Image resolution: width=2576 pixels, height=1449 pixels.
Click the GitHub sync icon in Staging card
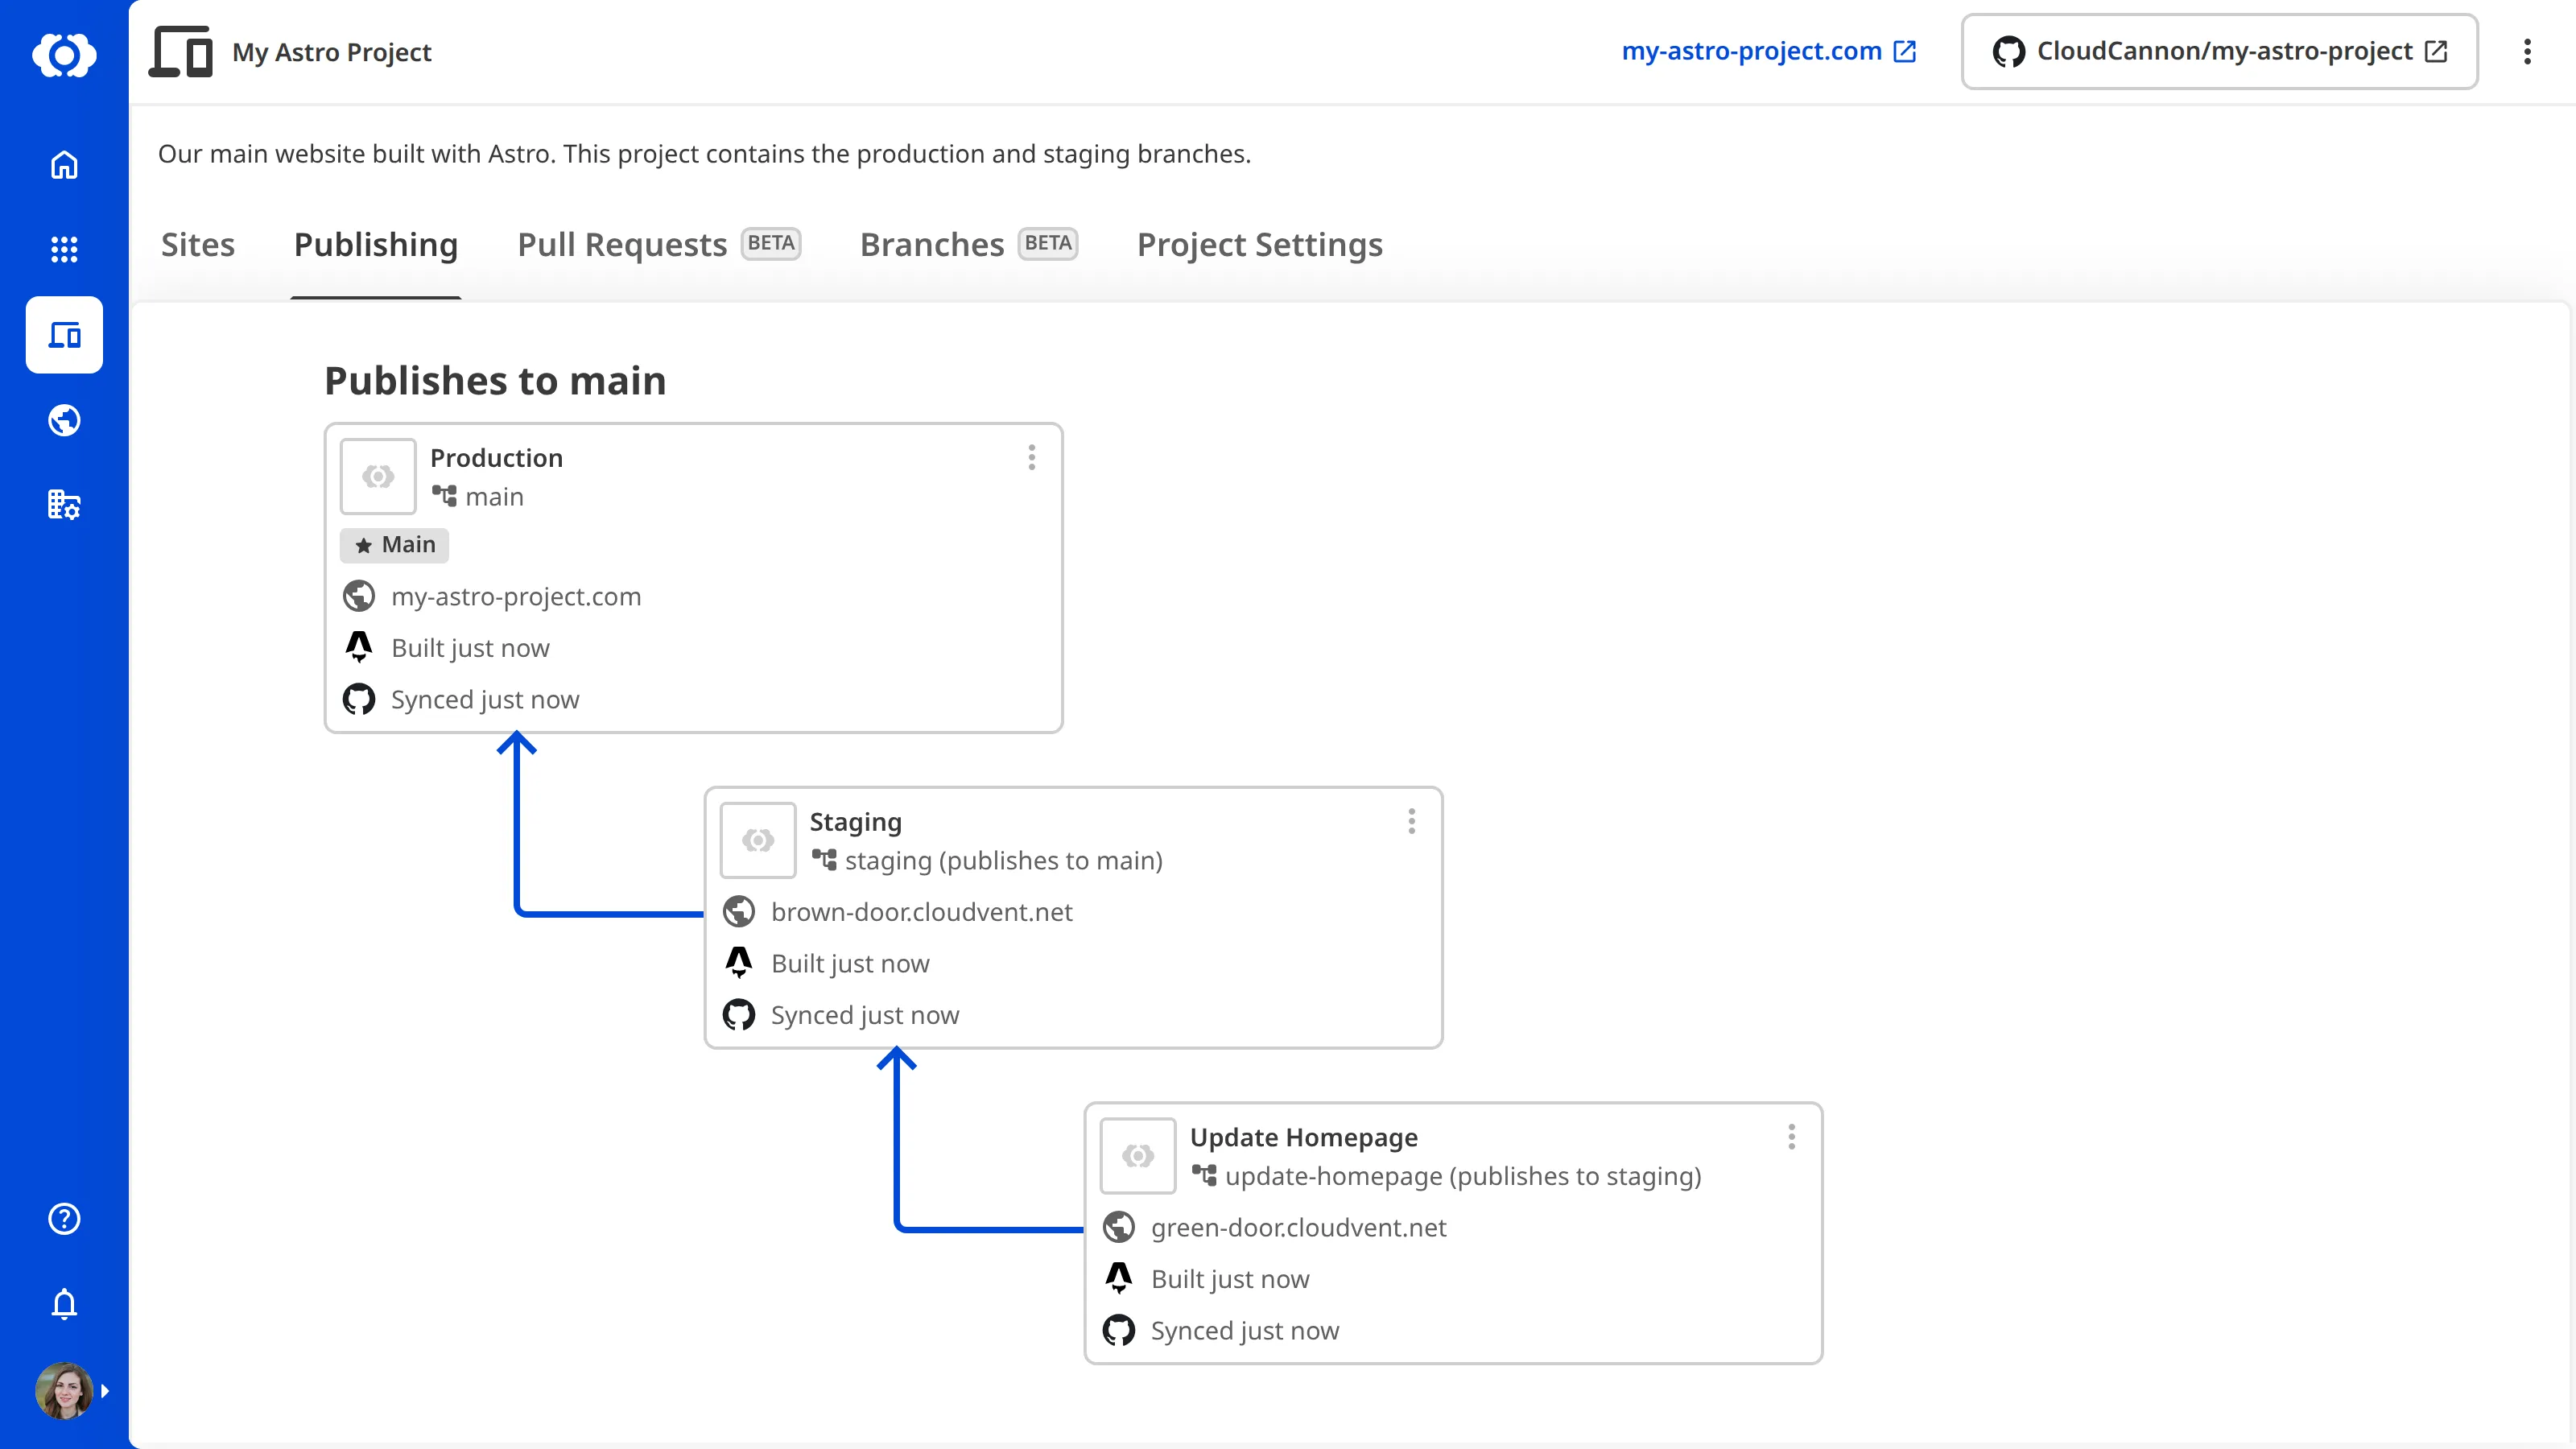tap(739, 1015)
